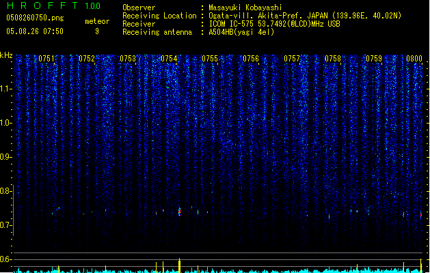Click the meteor label
Viewport: 430px width, 273px height.
(x=97, y=21)
